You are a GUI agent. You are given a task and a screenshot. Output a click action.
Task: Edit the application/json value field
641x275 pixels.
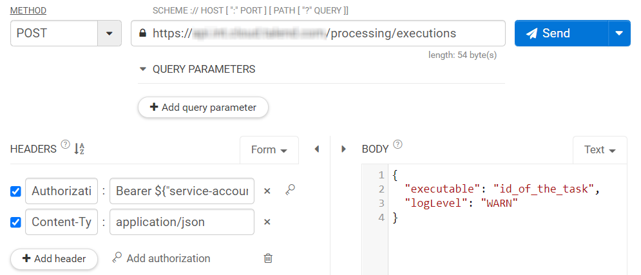coord(182,222)
